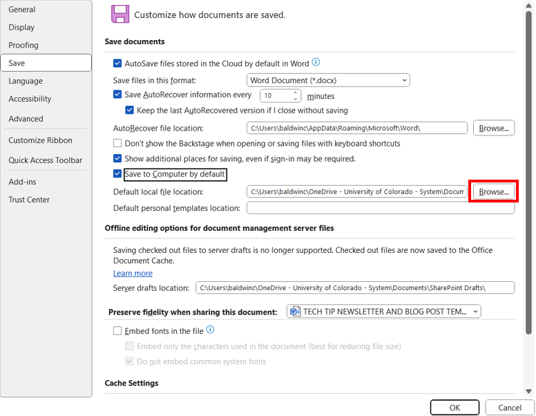Expand the Preserve fidelity document dropdown
The image size is (536, 416).
pyautogui.click(x=383, y=312)
